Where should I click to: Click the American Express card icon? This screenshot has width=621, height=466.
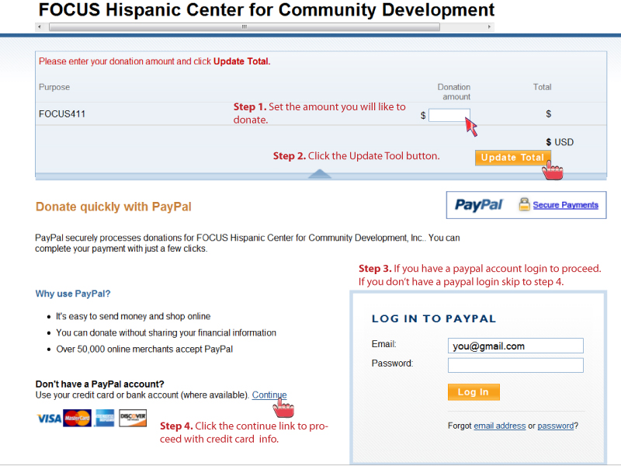(x=105, y=419)
